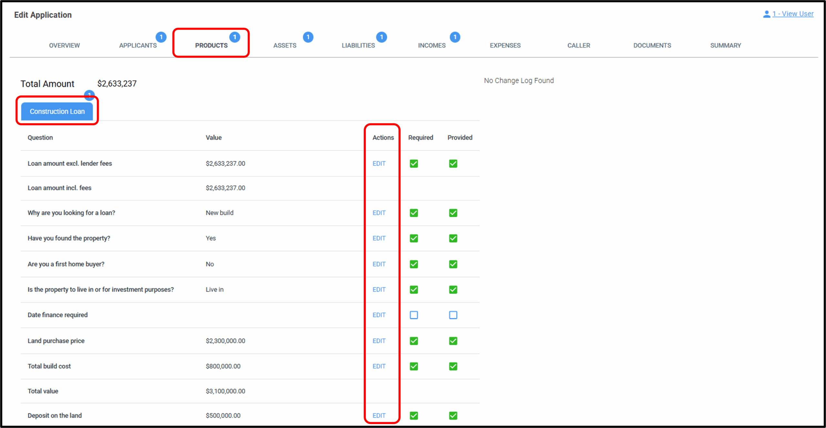Image resolution: width=826 pixels, height=428 pixels.
Task: Go to the Documents tab
Action: [x=652, y=46]
